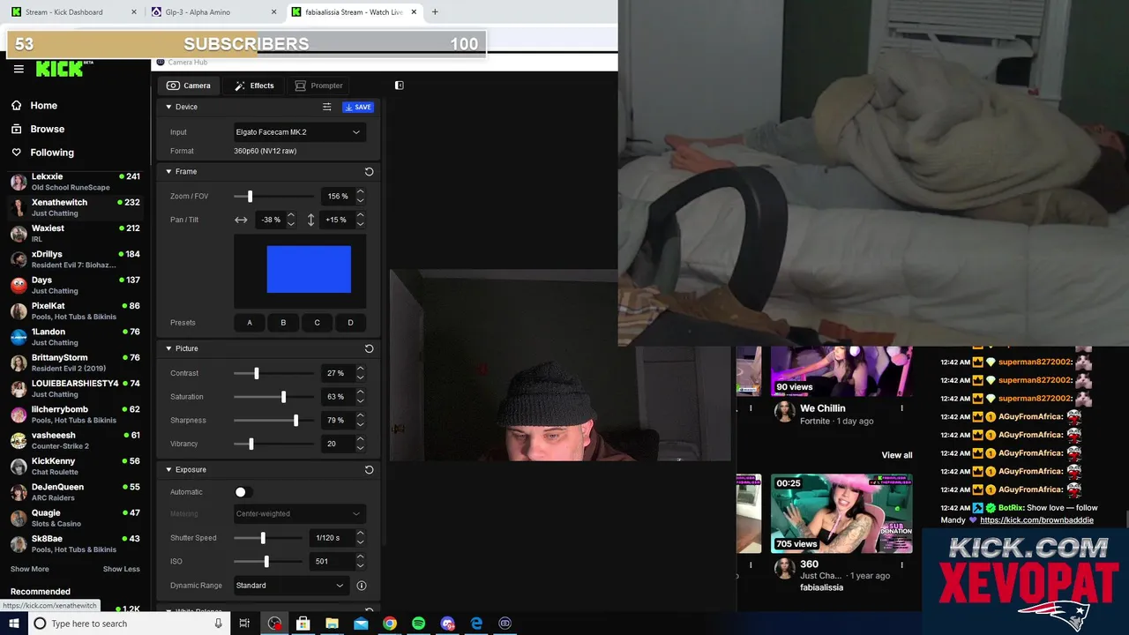The height and width of the screenshot is (635, 1129).
Task: Open Browse in the Kick sidebar
Action: [47, 129]
